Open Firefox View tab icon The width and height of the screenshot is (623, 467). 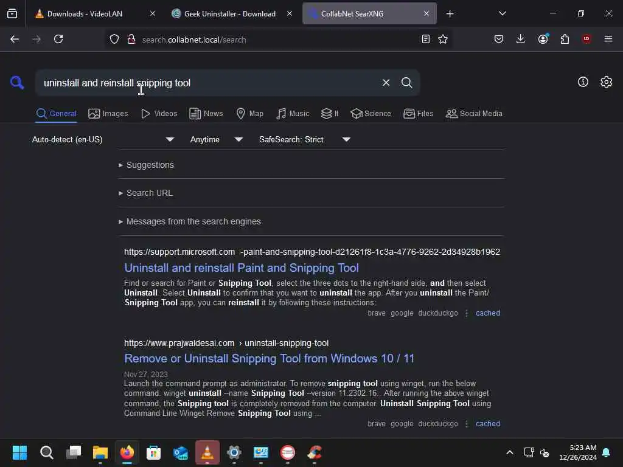pos(12,13)
